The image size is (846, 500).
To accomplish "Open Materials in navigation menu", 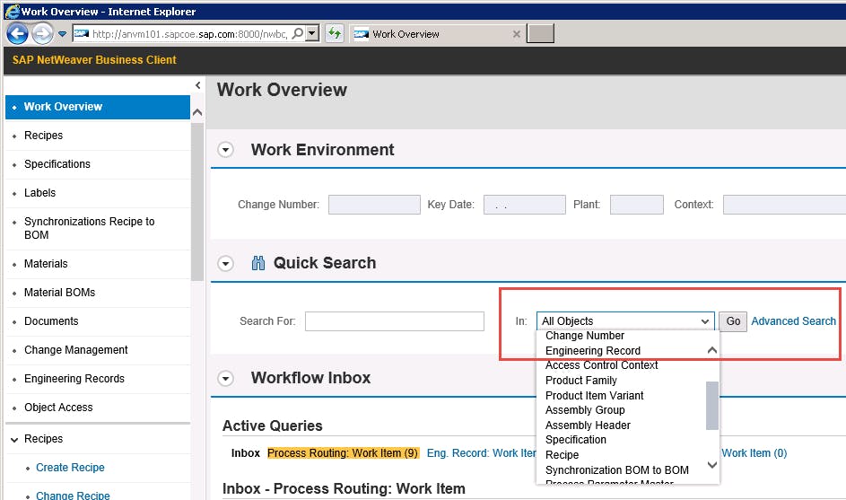I will coord(98,264).
